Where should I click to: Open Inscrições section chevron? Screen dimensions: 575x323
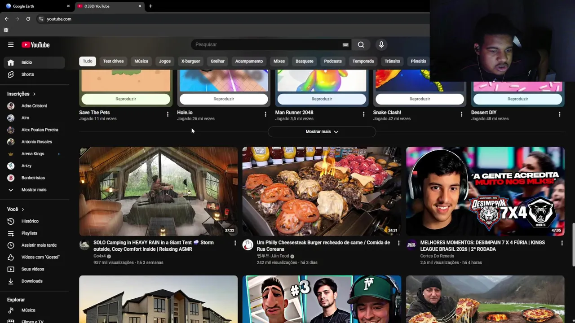[34, 94]
